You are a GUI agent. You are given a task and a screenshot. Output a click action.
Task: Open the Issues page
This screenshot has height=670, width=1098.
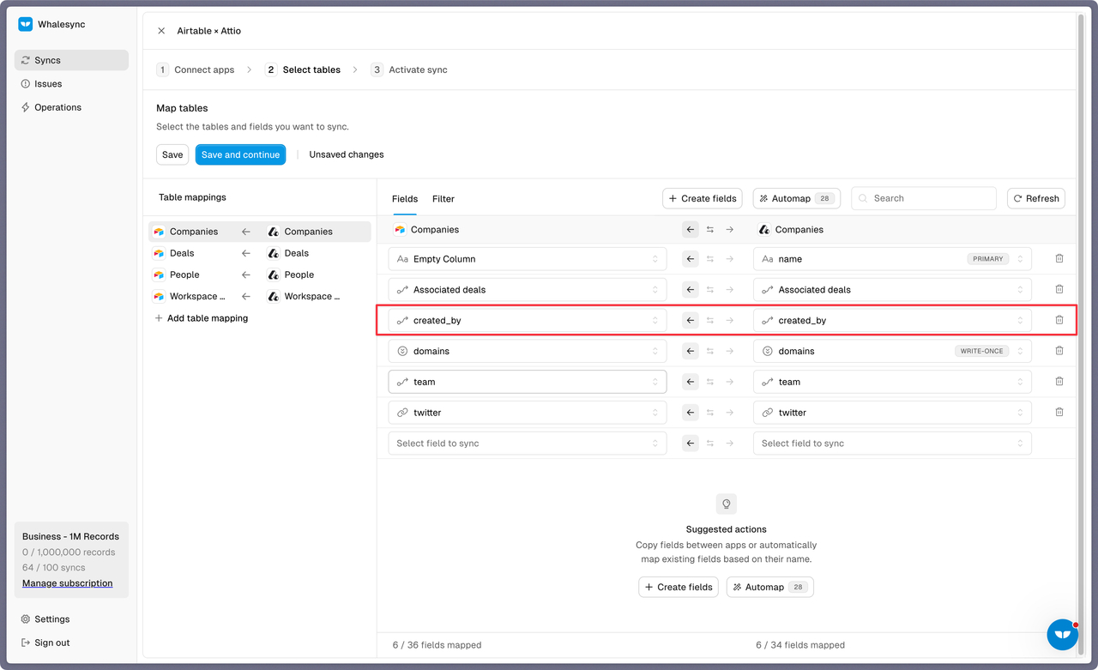[x=71, y=84]
